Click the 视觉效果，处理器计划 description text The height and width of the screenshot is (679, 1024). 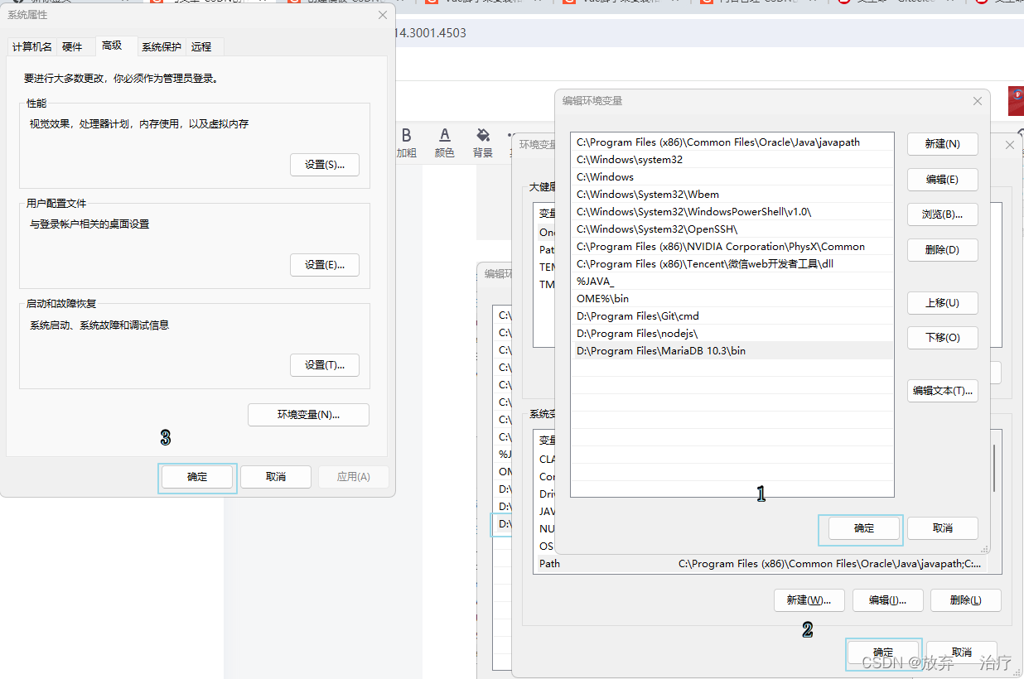[x=139, y=124]
